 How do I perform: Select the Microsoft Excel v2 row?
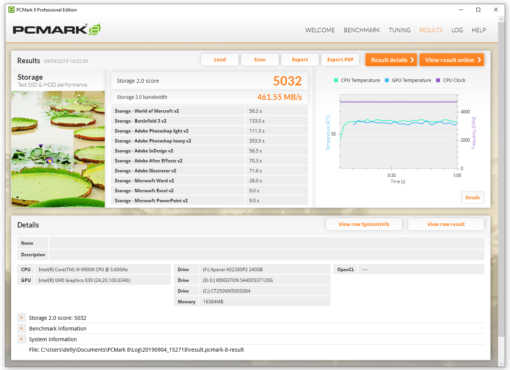[210, 190]
